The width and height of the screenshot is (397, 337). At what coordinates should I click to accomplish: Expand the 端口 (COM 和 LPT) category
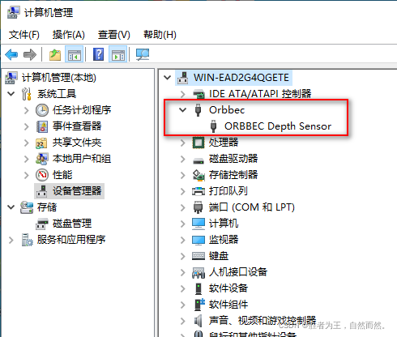click(x=183, y=207)
